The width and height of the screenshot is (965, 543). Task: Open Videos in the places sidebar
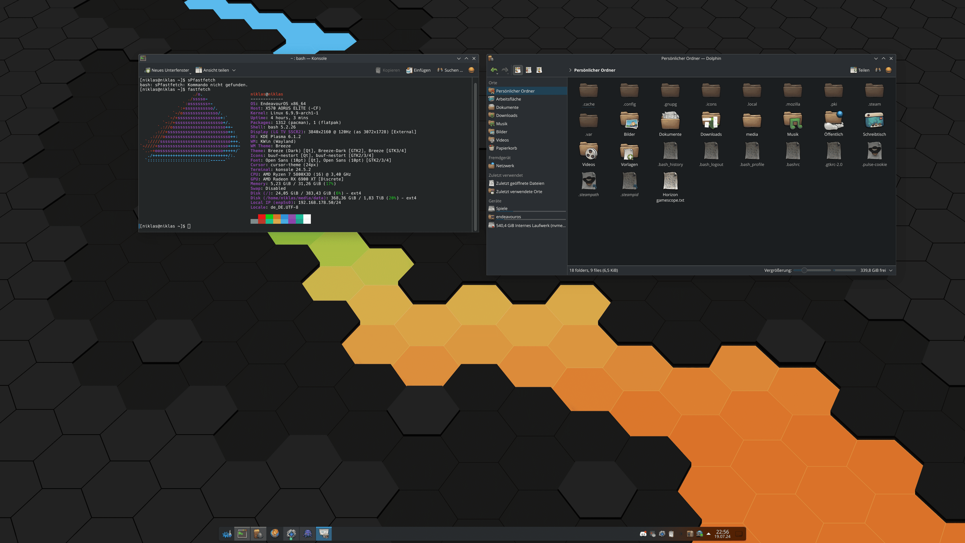tap(527, 140)
